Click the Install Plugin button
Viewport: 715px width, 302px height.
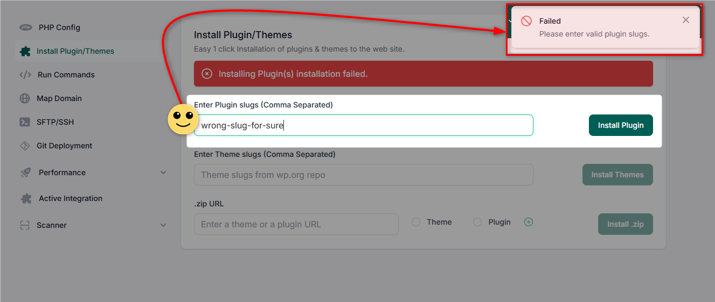621,125
